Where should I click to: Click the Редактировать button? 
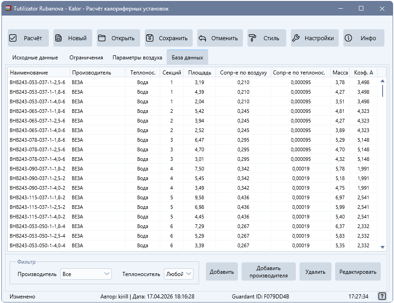pos(358,271)
